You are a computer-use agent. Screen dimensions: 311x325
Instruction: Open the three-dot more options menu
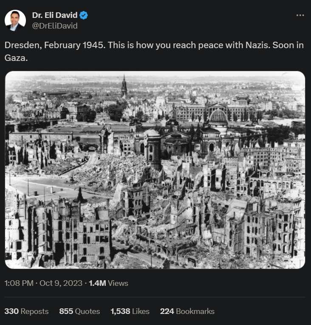pyautogui.click(x=300, y=15)
